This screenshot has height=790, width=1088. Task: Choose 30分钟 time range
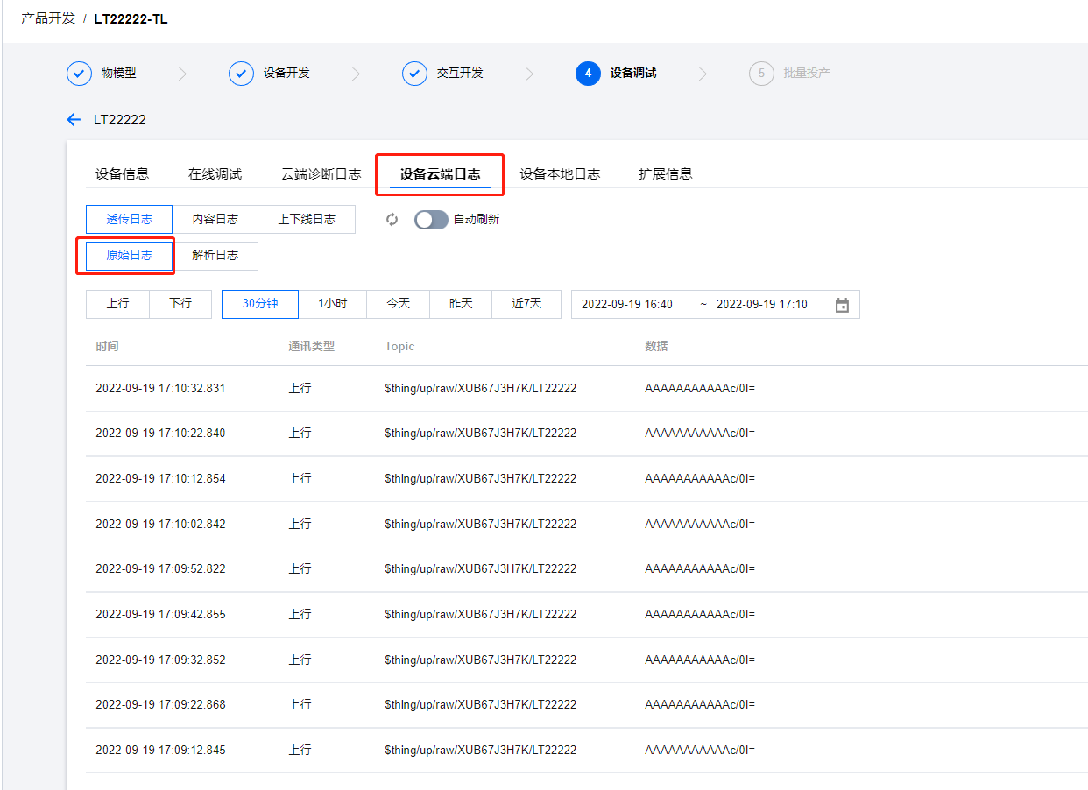point(260,304)
